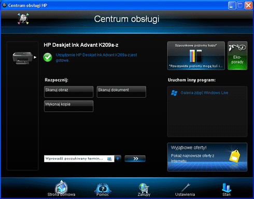Open the Strona domowa home icon

click(61, 189)
